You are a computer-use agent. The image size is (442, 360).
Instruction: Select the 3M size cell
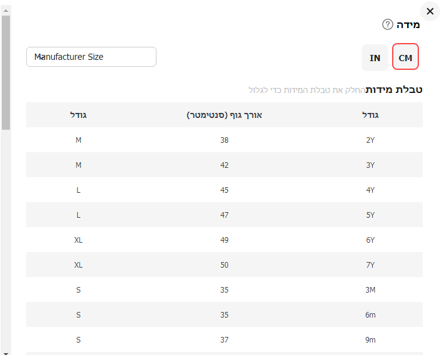370,290
